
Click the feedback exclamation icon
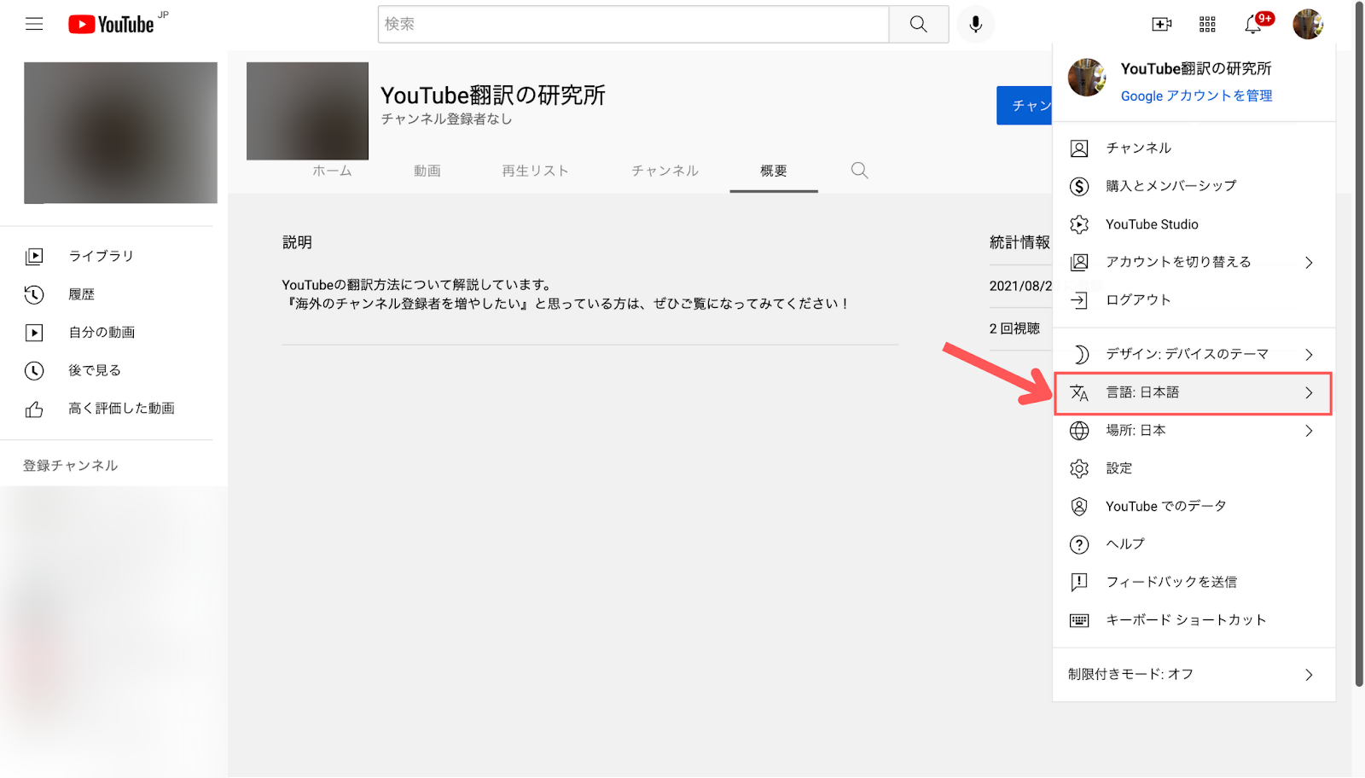1079,583
